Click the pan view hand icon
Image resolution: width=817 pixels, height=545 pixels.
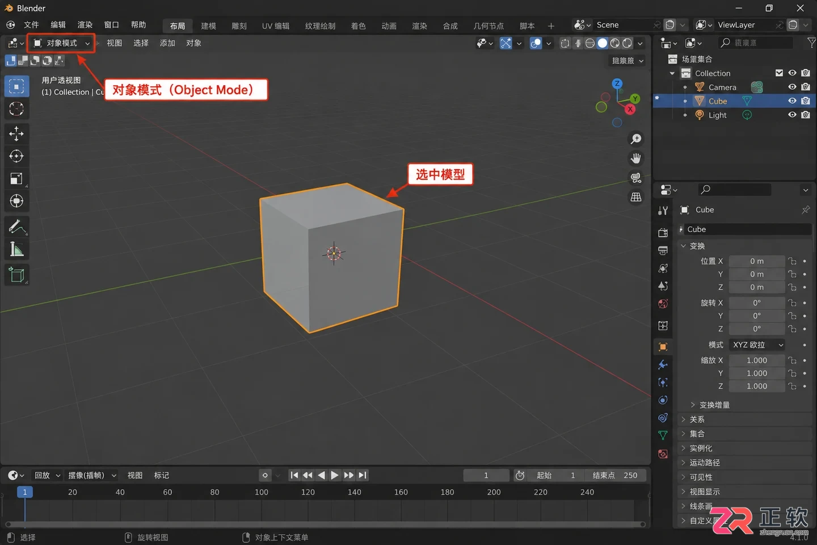click(636, 158)
